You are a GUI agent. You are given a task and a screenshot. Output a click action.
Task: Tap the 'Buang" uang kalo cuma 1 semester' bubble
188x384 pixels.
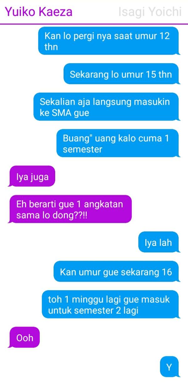118,143
